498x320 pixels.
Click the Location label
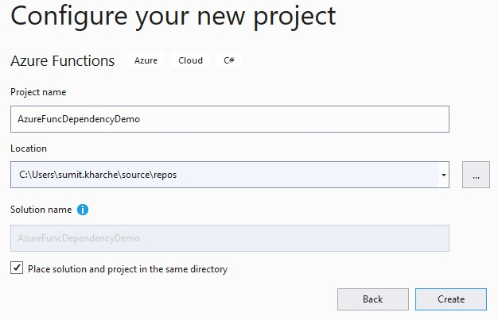point(29,148)
